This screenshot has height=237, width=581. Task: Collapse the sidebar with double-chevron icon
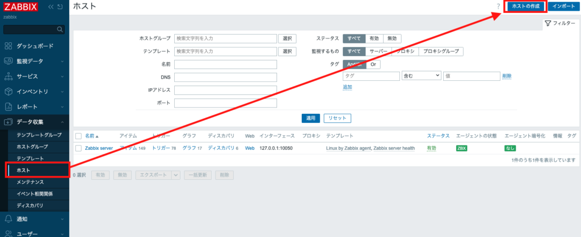[51, 7]
